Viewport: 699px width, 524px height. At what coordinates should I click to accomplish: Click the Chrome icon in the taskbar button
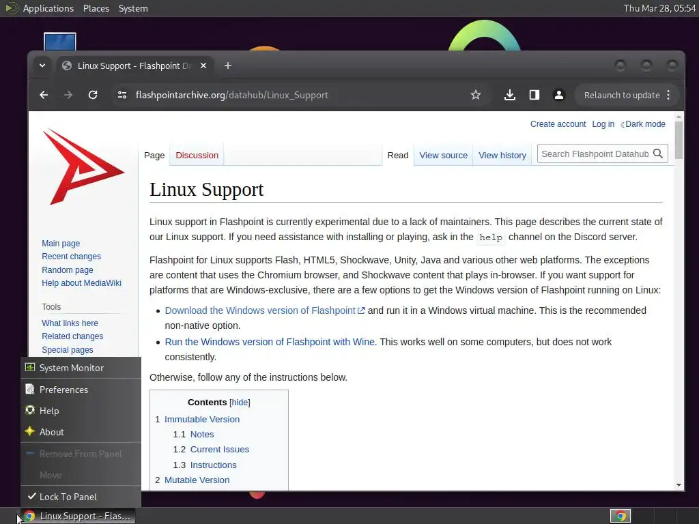click(29, 516)
